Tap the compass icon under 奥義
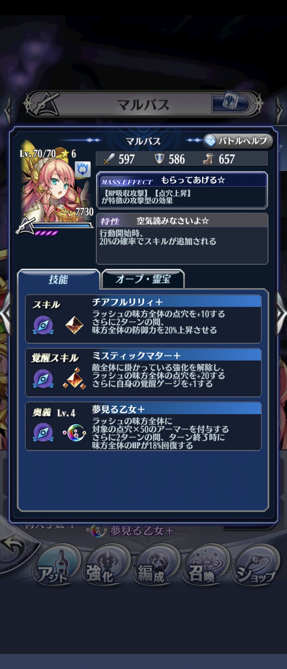The image size is (287, 669). (43, 433)
